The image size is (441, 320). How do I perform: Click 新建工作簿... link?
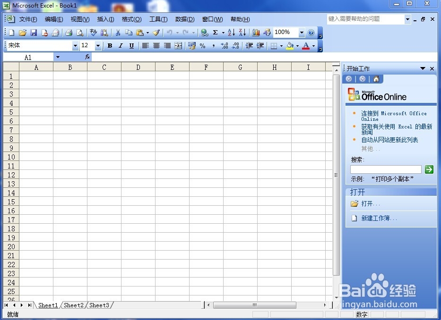[x=379, y=218]
